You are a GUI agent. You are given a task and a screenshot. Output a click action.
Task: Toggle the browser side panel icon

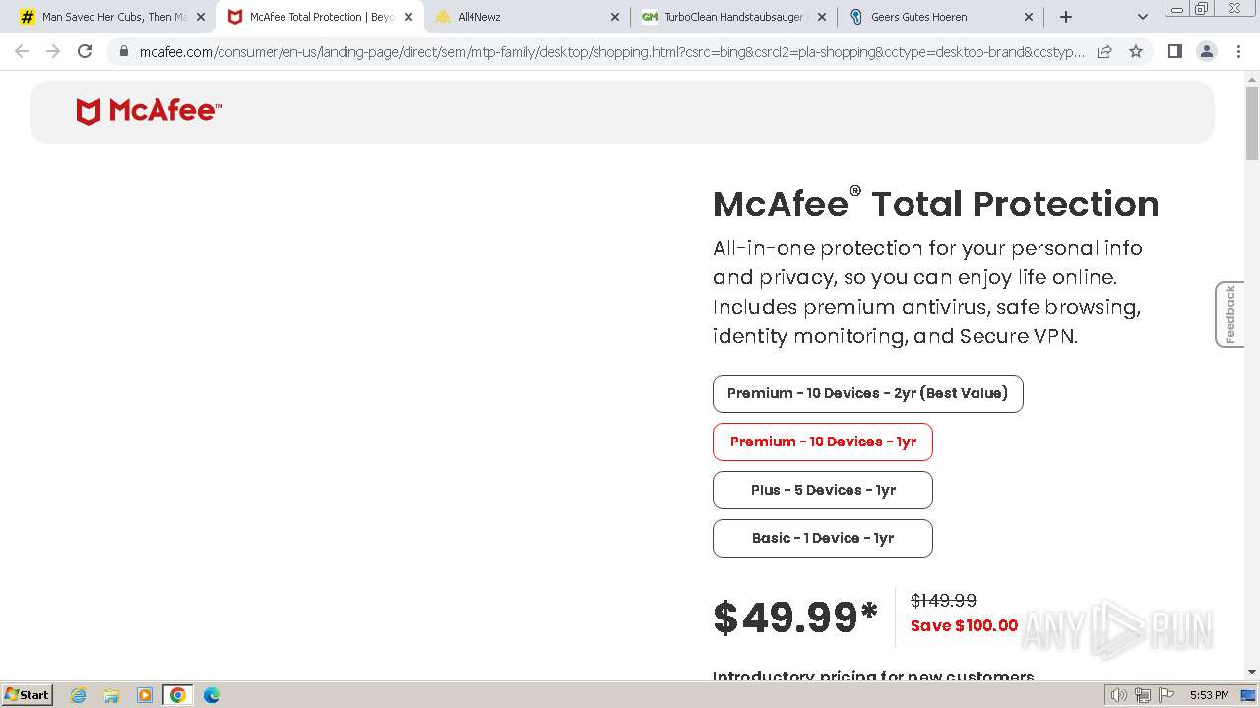point(1174,51)
